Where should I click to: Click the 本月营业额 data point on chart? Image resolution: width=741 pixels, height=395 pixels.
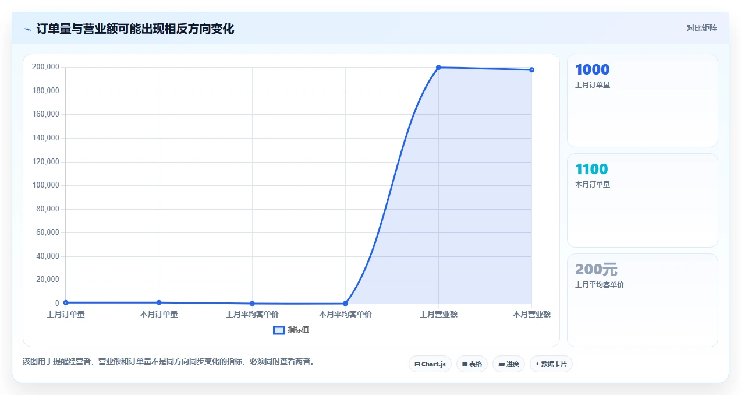(x=531, y=70)
